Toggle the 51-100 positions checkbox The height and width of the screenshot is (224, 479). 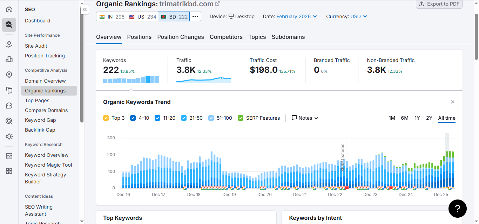(211, 118)
